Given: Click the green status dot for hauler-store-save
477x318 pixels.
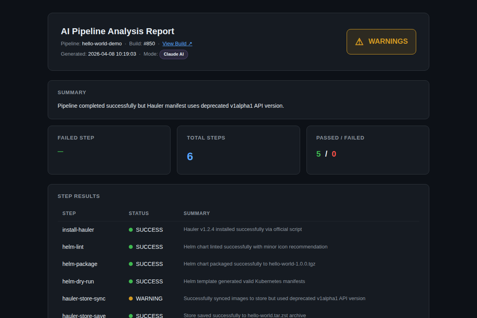Looking at the screenshot, I should [131, 316].
